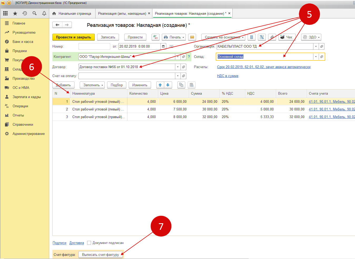This screenshot has width=355, height=259.
Task: Open Контрагент dropdown arrow
Action: [178, 57]
